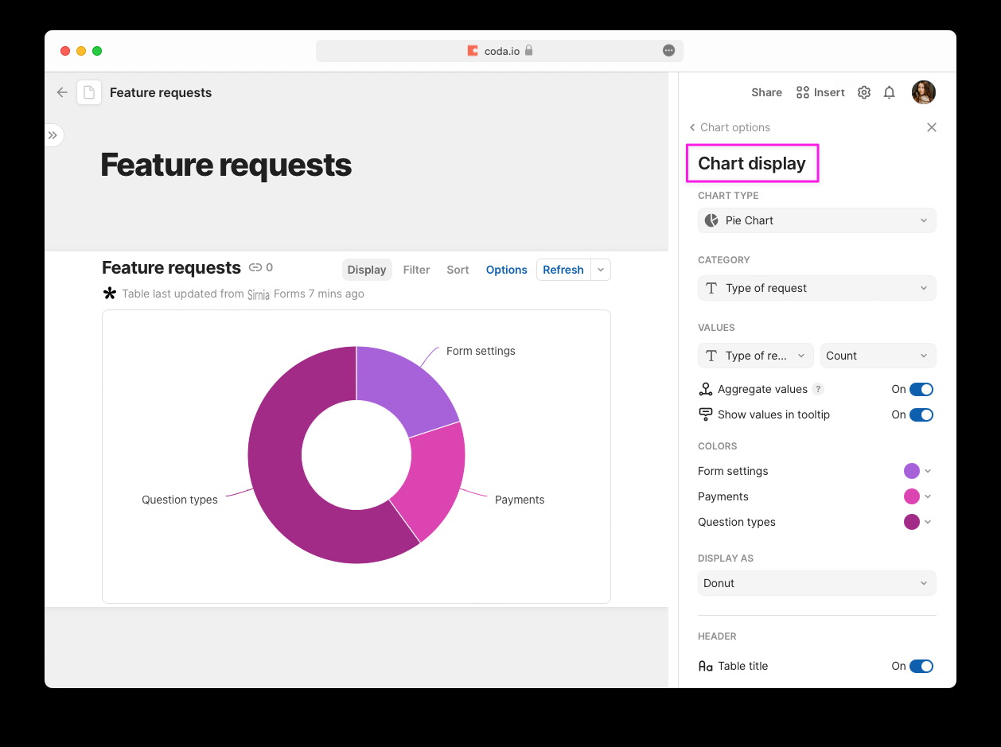Click the browser page options ellipsis icon
The image size is (1001, 747).
[668, 51]
